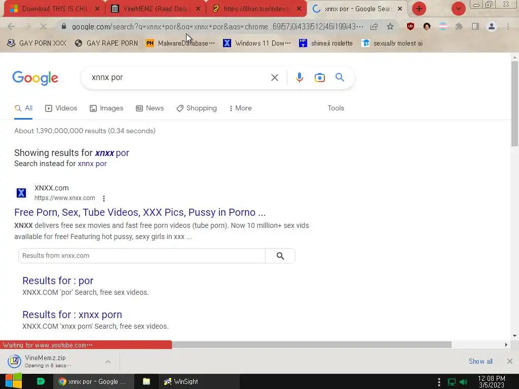The width and height of the screenshot is (519, 389).
Task: Click the horizontal scrollbar right arrow
Action: coord(506,344)
